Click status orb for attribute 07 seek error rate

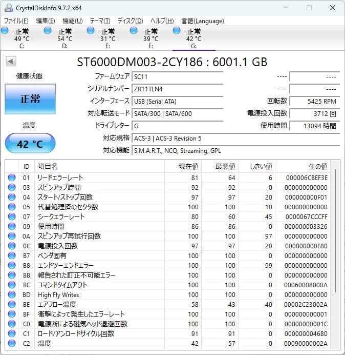point(12,216)
